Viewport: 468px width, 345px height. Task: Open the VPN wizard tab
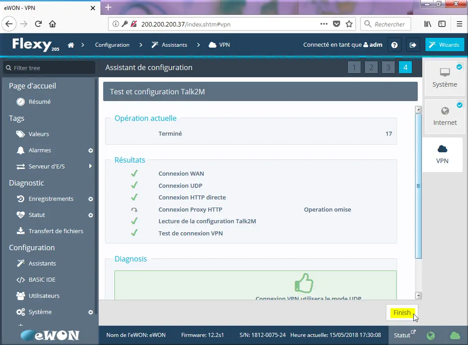[x=442, y=155]
